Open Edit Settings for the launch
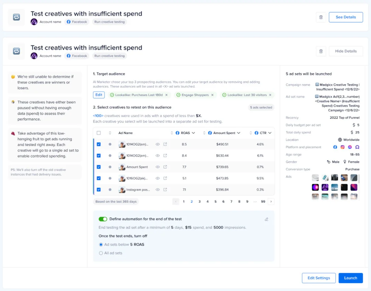This screenshot has height=291, width=371. coord(318,278)
